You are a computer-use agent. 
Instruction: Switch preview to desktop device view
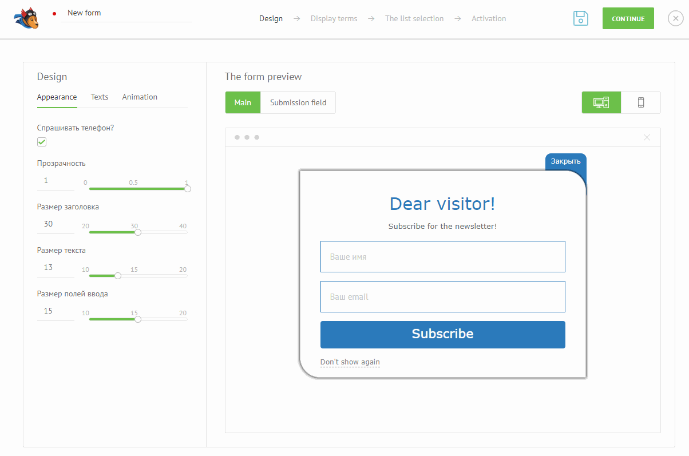[601, 103]
